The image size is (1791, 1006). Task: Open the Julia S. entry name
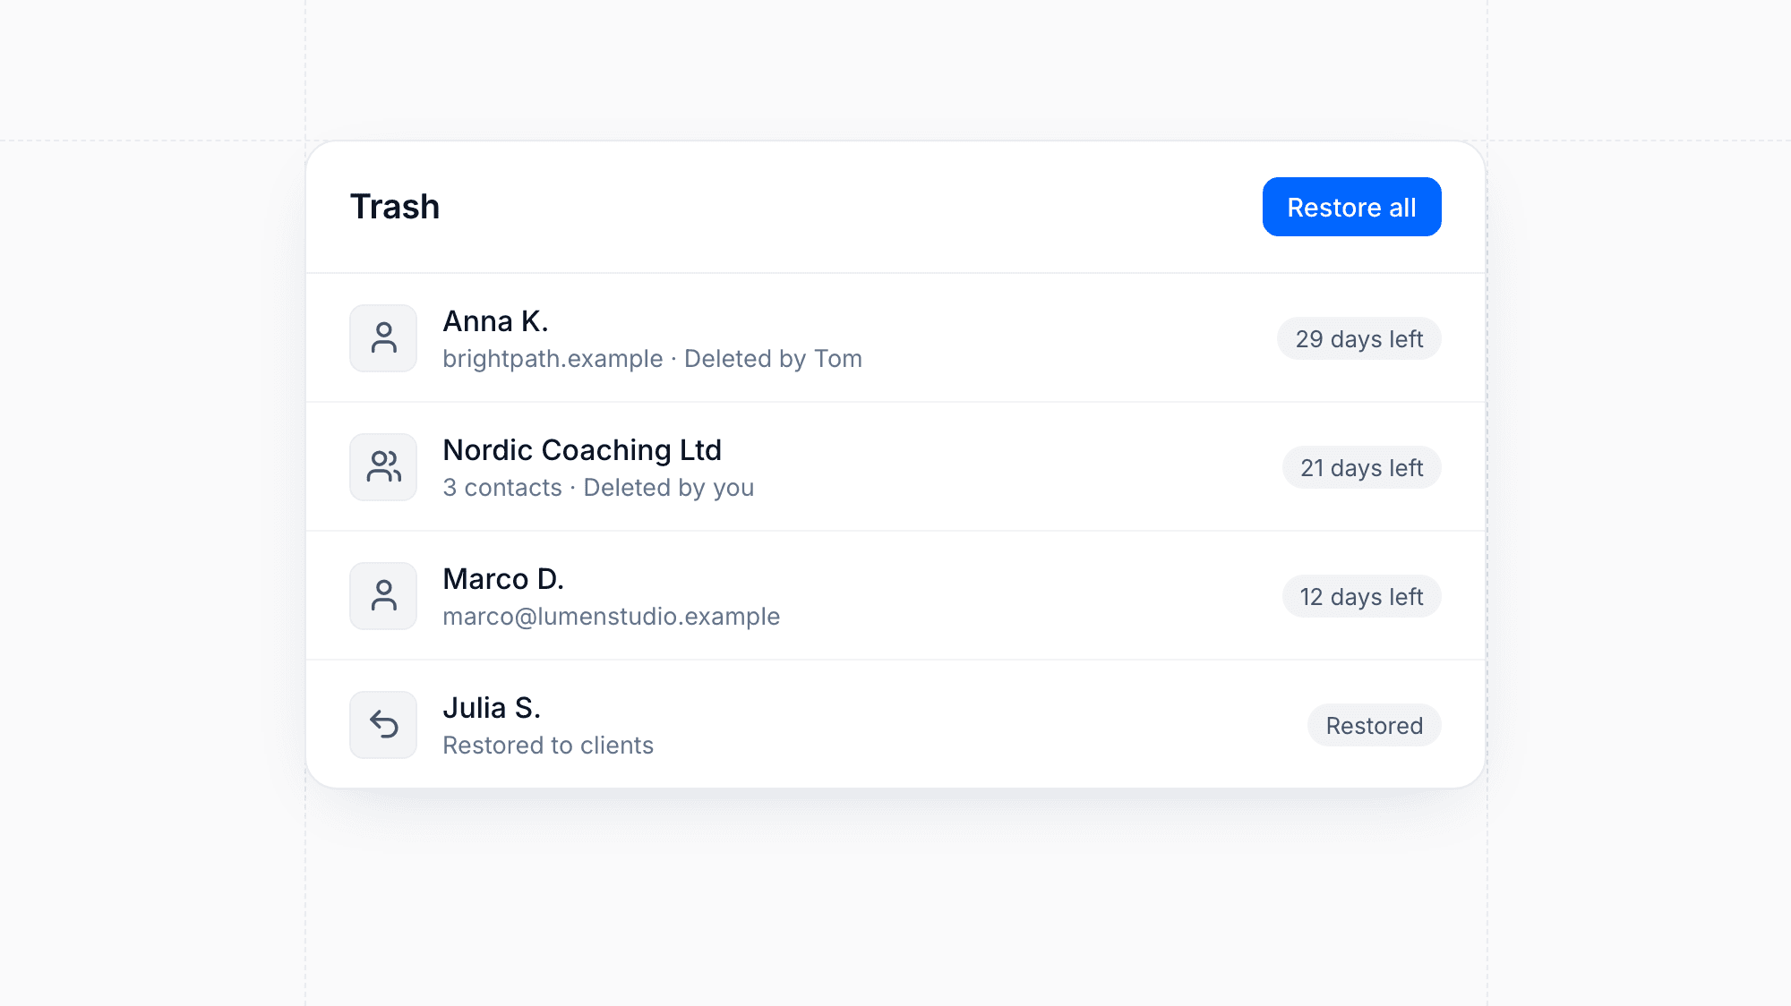pos(492,708)
